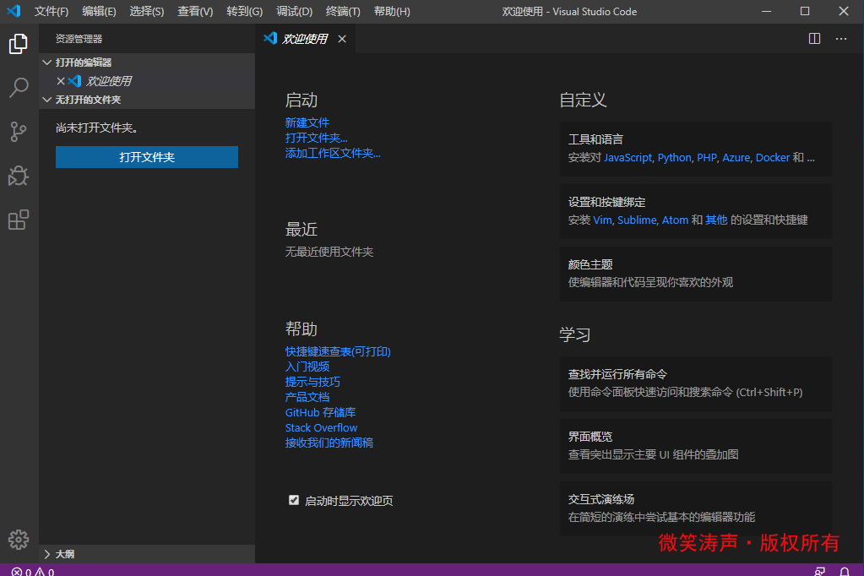The height and width of the screenshot is (576, 864).
Task: Click the 打开文件夹... link
Action: tap(316, 138)
